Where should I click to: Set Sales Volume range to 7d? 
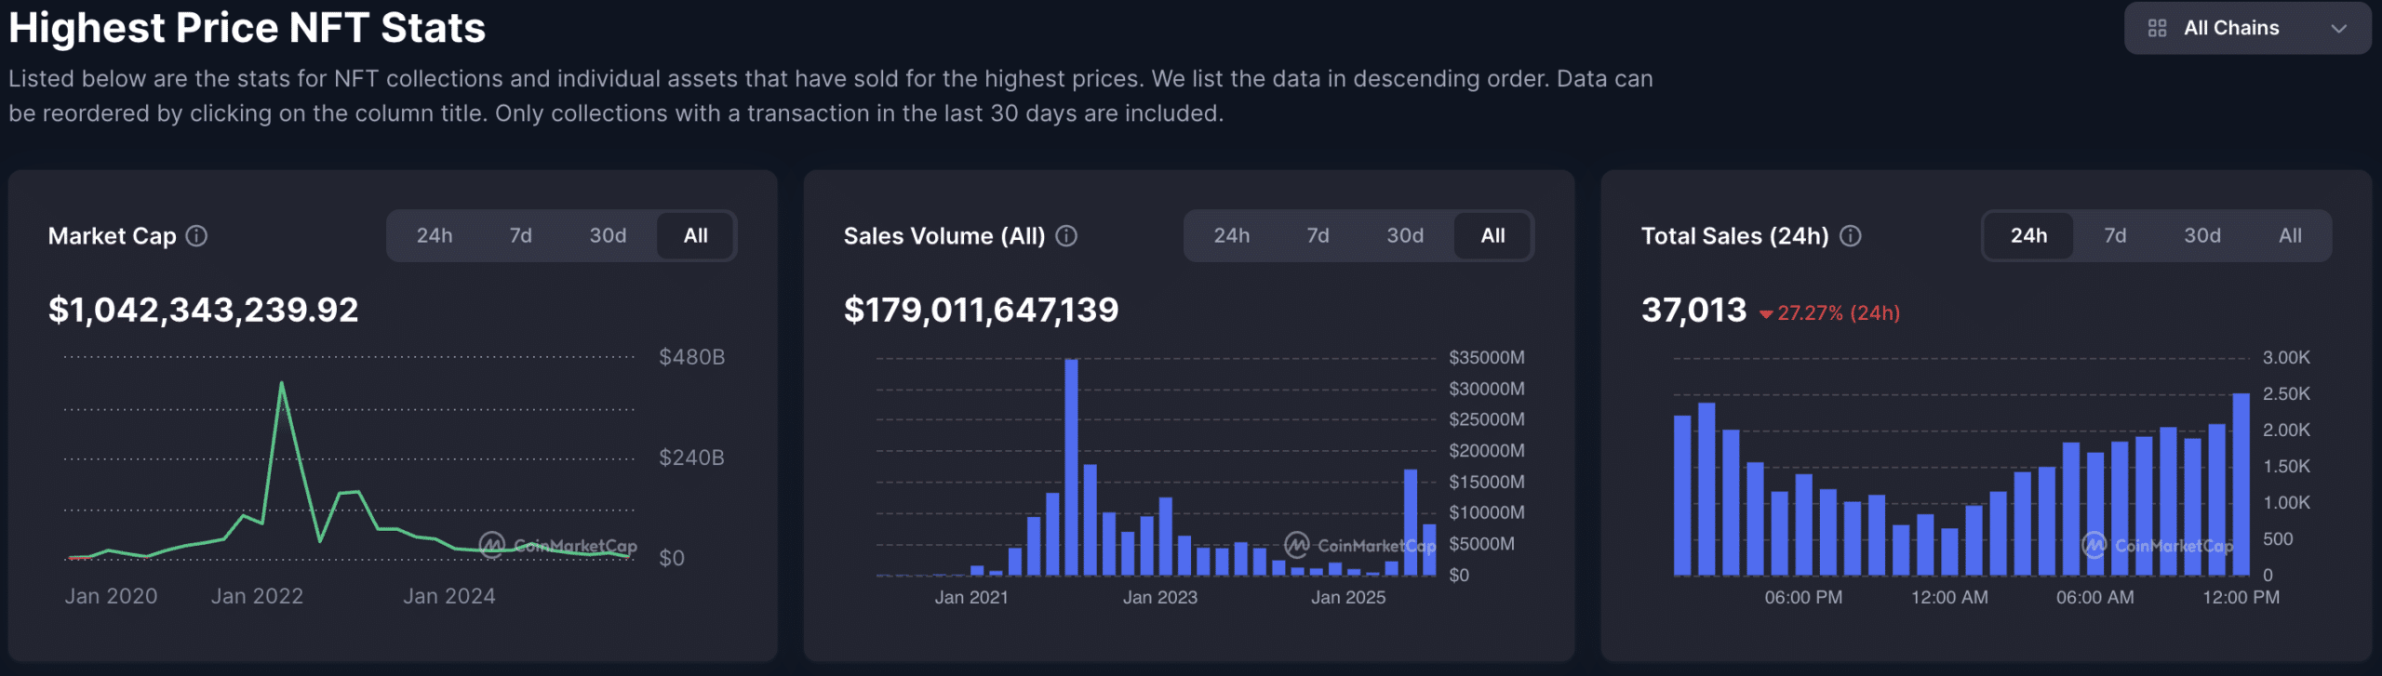pyautogui.click(x=1318, y=236)
